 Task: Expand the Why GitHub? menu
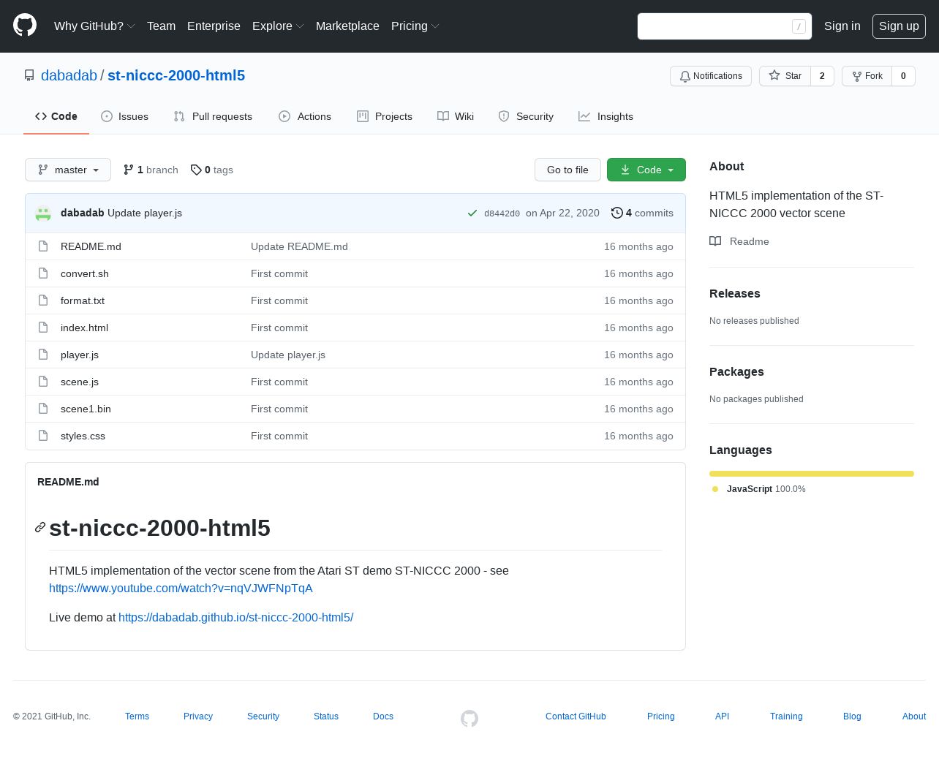coord(94,26)
